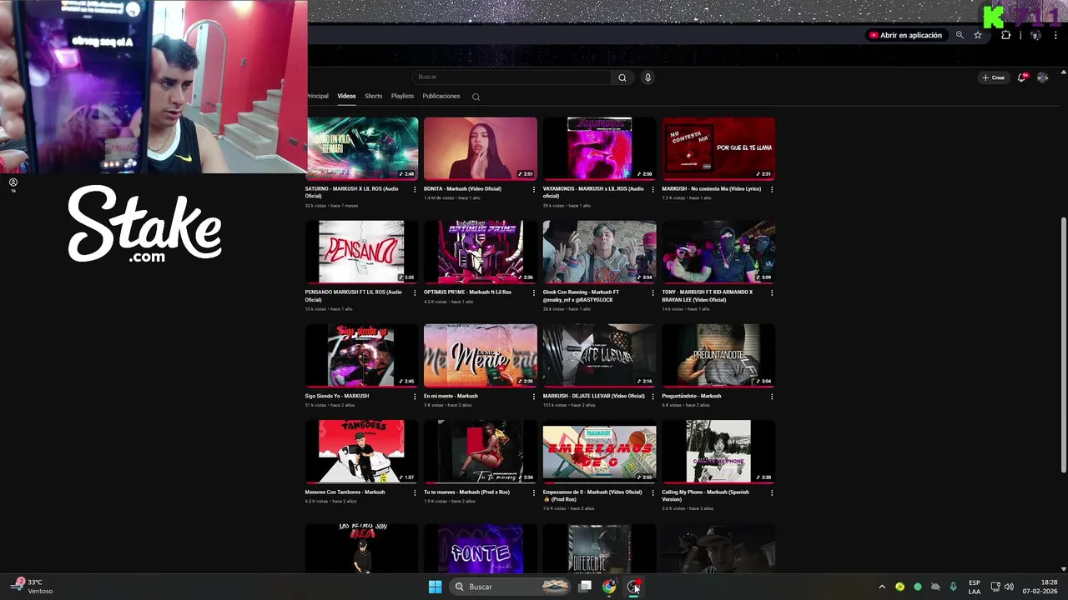The height and width of the screenshot is (600, 1068).
Task: Click the Sigo Siendo Yo - MARKUSH title
Action: (x=337, y=397)
